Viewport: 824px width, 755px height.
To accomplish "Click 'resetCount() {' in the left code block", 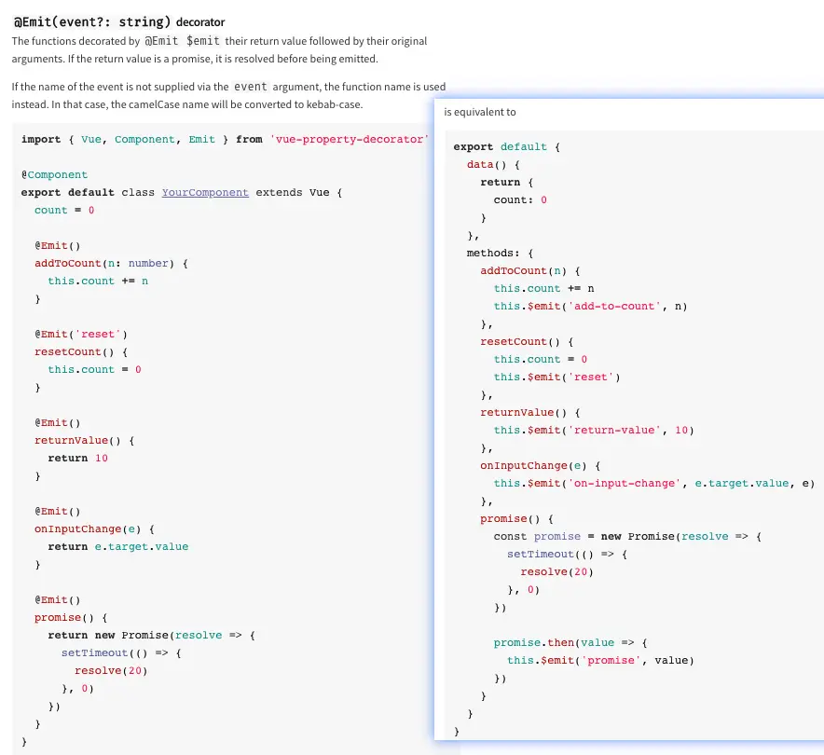I will click(81, 351).
